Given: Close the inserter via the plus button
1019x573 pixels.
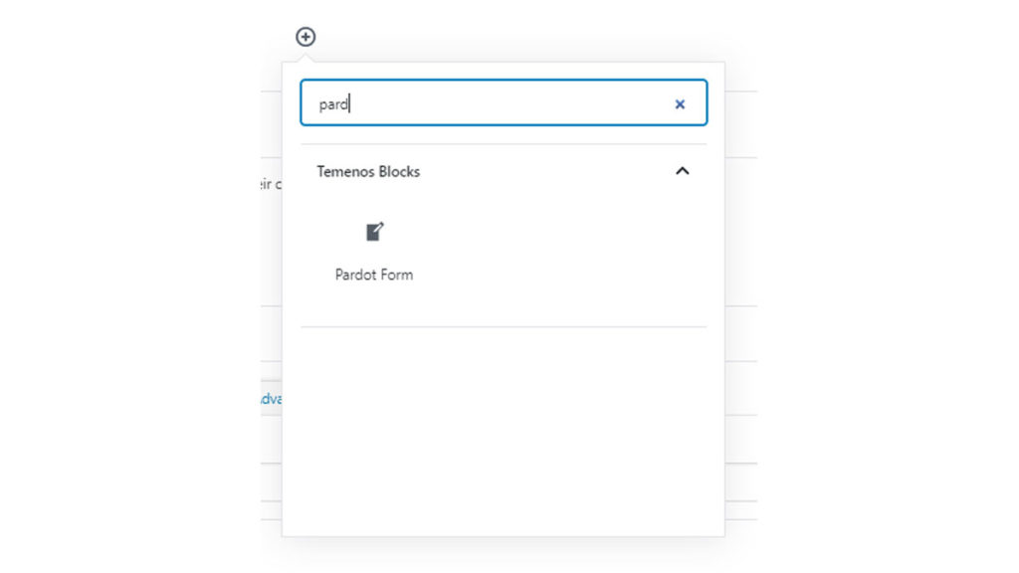Looking at the screenshot, I should click(x=306, y=37).
